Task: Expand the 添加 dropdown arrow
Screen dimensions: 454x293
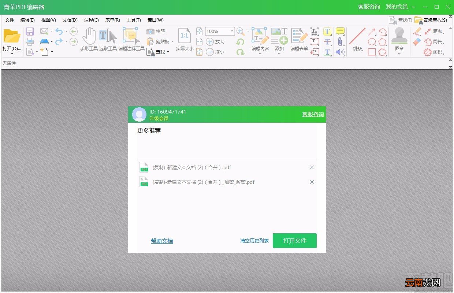Action: [x=279, y=54]
